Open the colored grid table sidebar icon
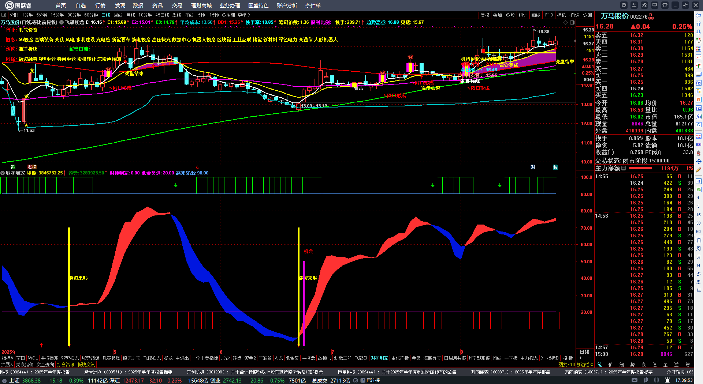The height and width of the screenshot is (384, 703). (699, 49)
